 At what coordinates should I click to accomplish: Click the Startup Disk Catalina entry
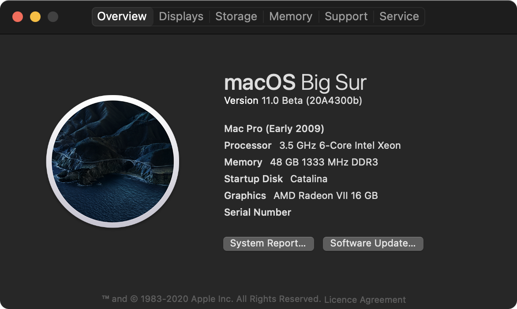[276, 179]
